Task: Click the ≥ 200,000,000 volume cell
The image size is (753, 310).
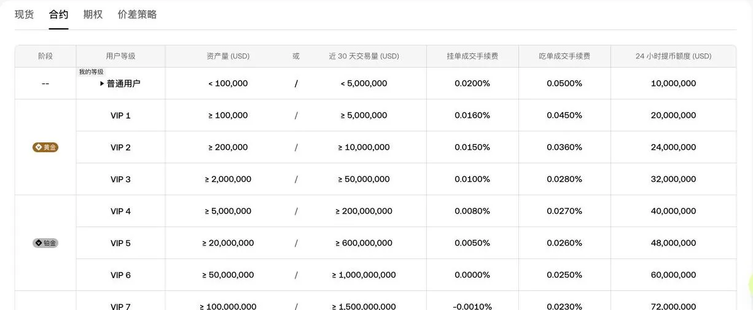Action: [364, 211]
